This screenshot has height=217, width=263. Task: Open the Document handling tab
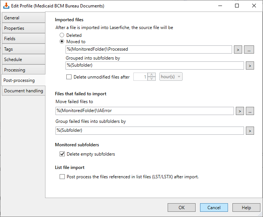(23, 91)
